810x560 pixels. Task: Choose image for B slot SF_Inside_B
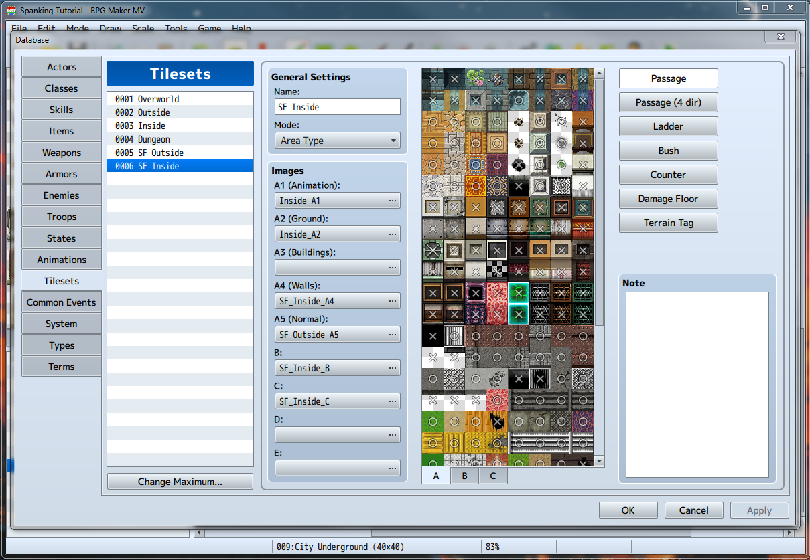338,368
